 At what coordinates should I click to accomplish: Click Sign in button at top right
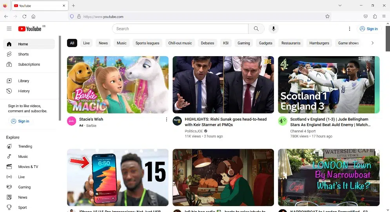coord(368,29)
